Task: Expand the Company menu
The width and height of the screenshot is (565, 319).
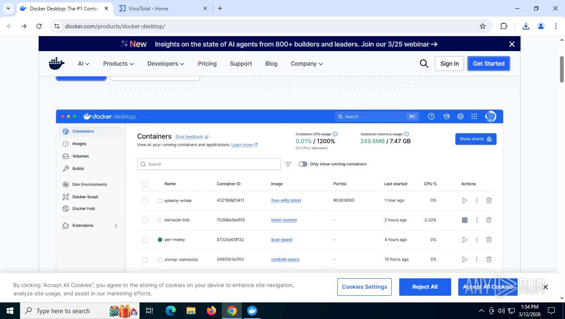Action: pos(307,64)
